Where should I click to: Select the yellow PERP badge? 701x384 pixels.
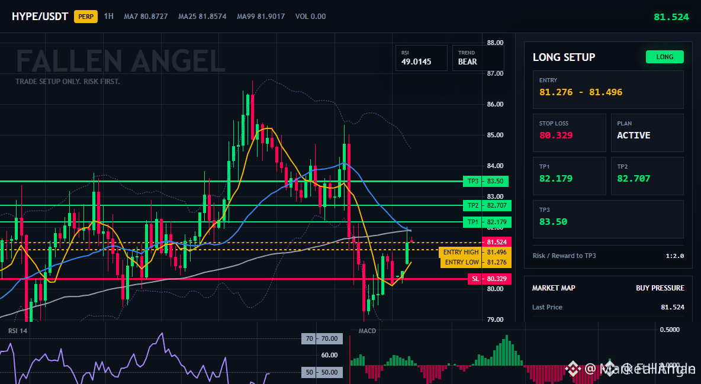pyautogui.click(x=86, y=17)
